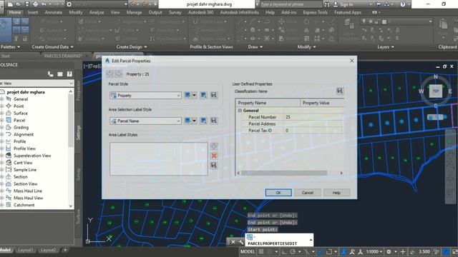Open the Express Tools ribbon tab

pos(315,13)
